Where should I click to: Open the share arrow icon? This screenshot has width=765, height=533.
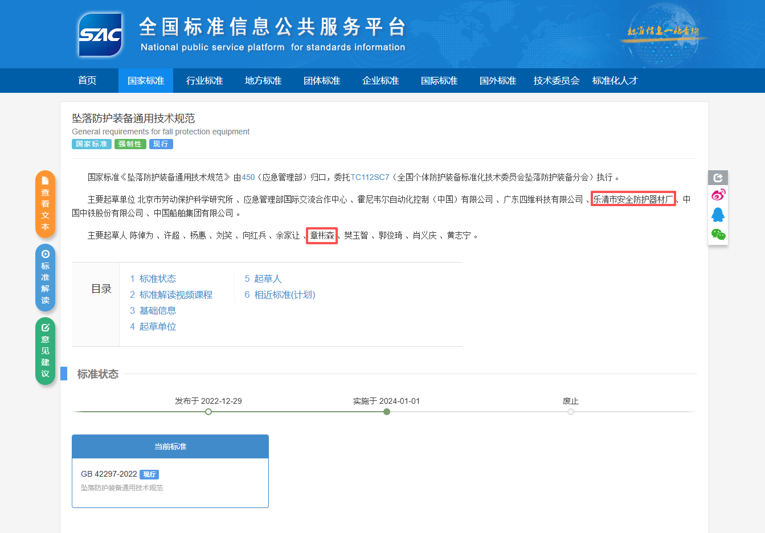(718, 178)
